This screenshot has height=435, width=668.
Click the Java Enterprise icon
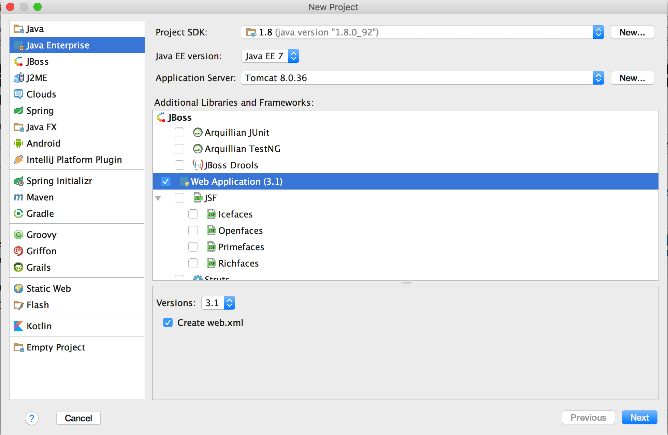(x=18, y=45)
